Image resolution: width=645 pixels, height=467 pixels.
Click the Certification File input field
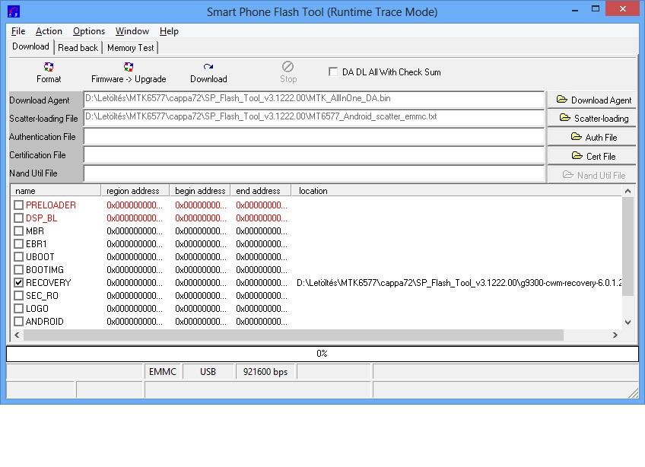click(314, 154)
